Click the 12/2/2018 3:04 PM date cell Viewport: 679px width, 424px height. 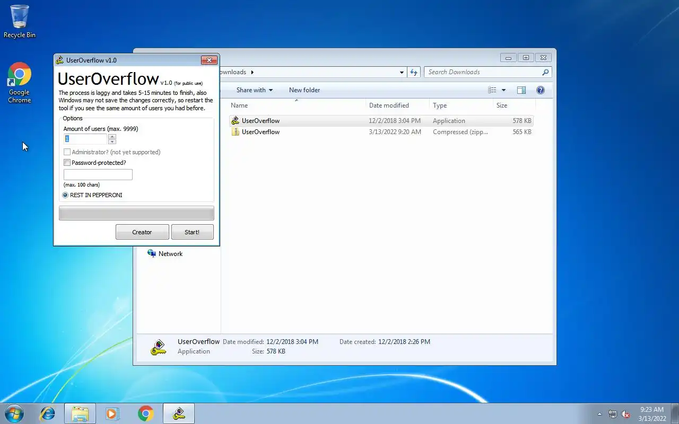click(395, 121)
